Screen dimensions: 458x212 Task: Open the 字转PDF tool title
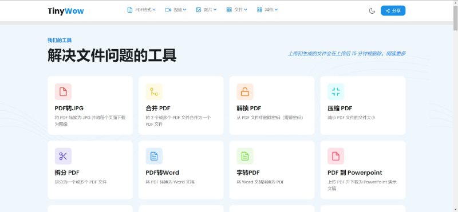(x=248, y=173)
